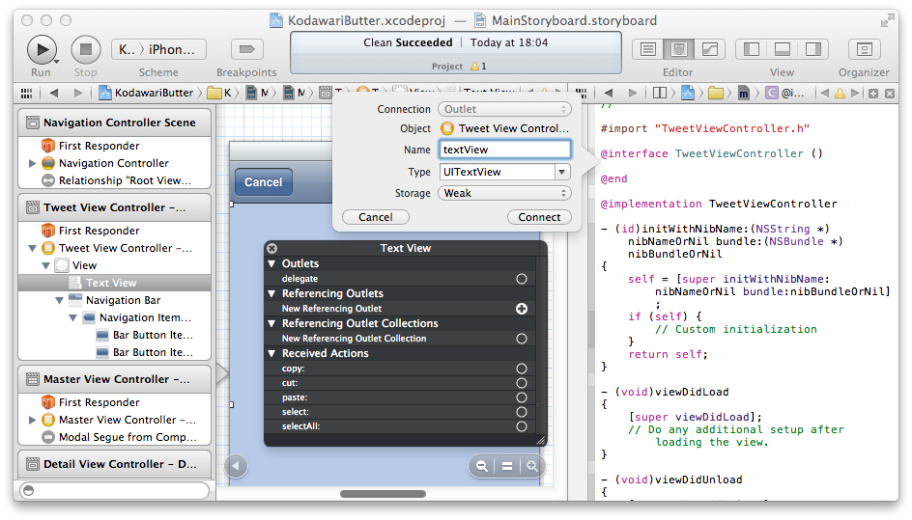Screen dimensions: 912x520
Task: Click the paste: action connection circle
Action: (x=521, y=397)
